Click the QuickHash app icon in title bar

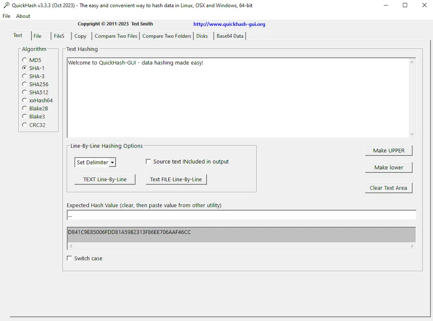6,5
